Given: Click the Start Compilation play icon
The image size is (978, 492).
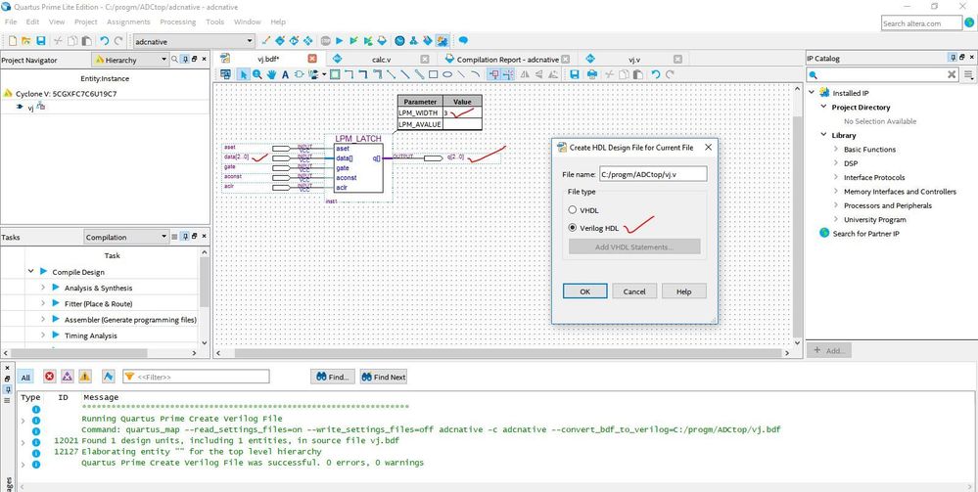Looking at the screenshot, I should (x=339, y=41).
